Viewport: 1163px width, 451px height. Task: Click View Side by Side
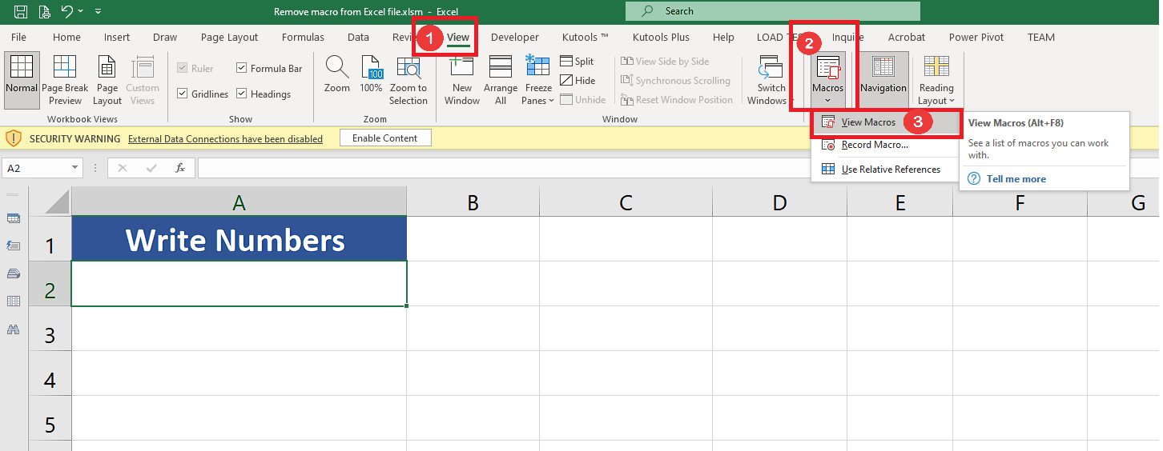pos(665,62)
